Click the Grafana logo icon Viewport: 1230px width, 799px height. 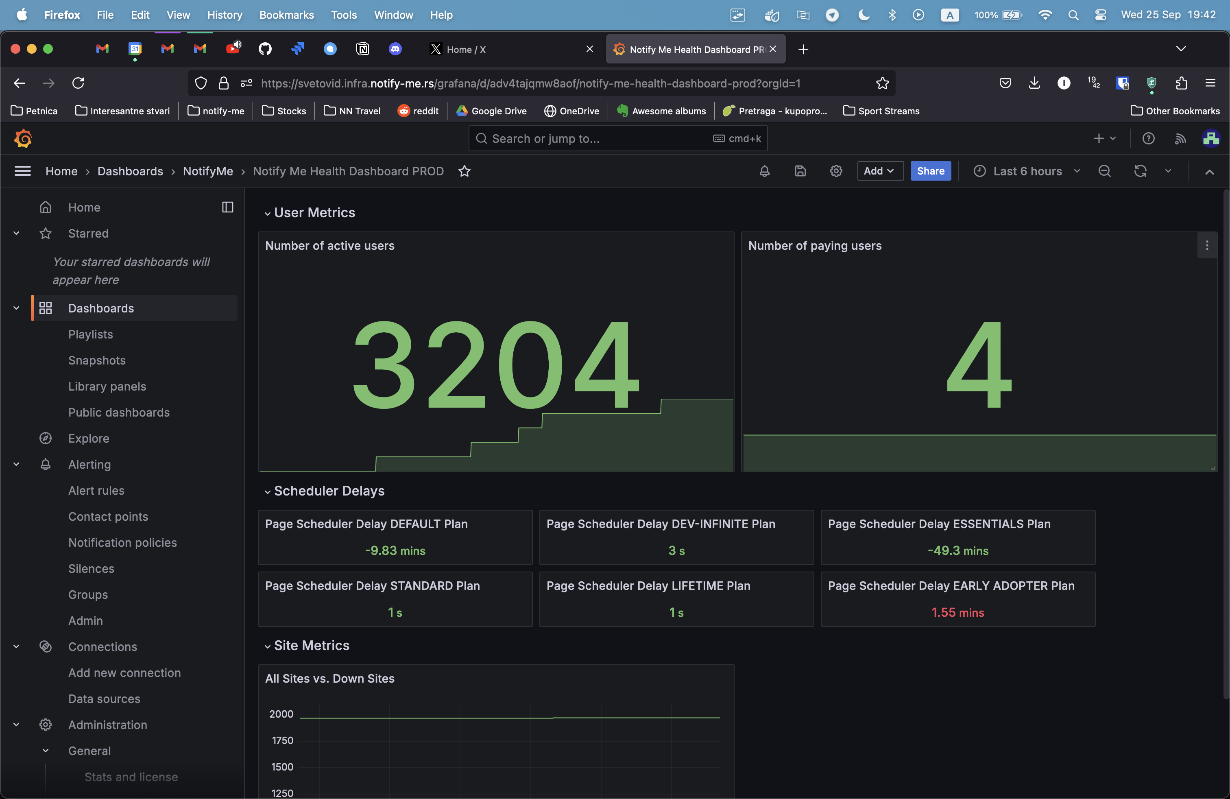23,138
